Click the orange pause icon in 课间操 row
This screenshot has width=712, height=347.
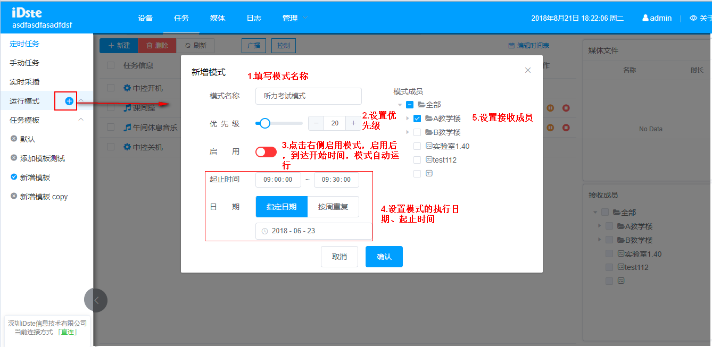550,108
